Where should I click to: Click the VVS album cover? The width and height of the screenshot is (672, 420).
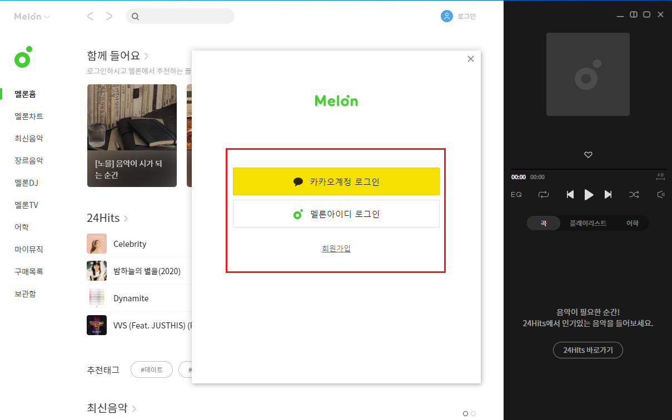(x=97, y=325)
